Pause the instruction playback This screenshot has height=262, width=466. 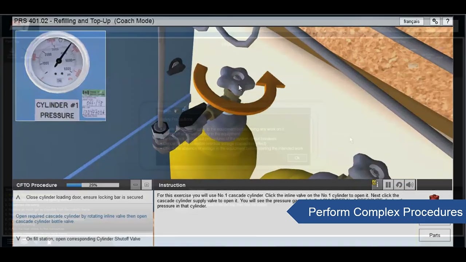(388, 185)
